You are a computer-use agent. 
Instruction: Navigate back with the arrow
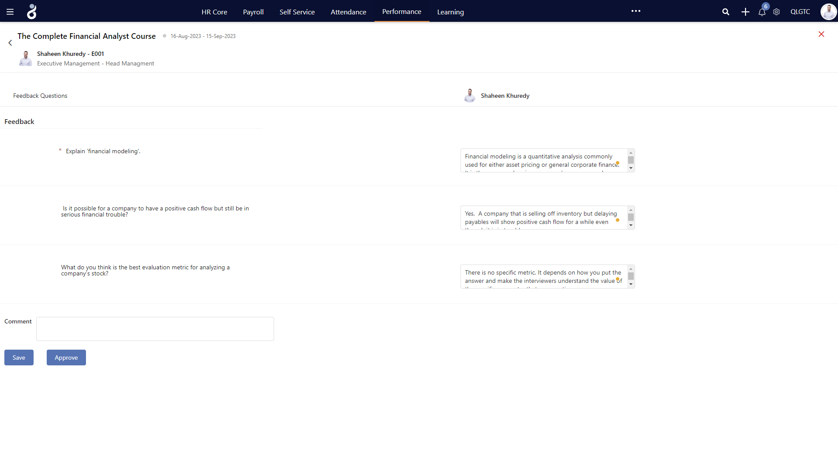10,42
